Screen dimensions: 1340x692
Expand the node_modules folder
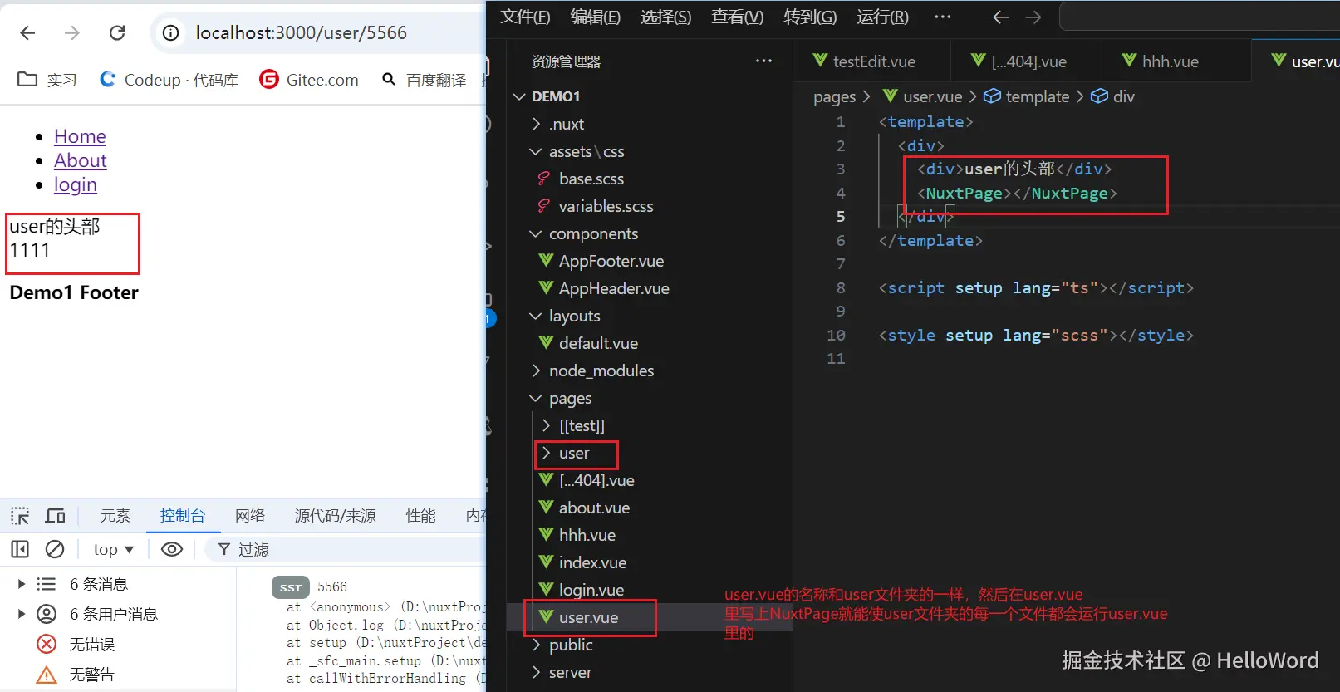pos(648,371)
